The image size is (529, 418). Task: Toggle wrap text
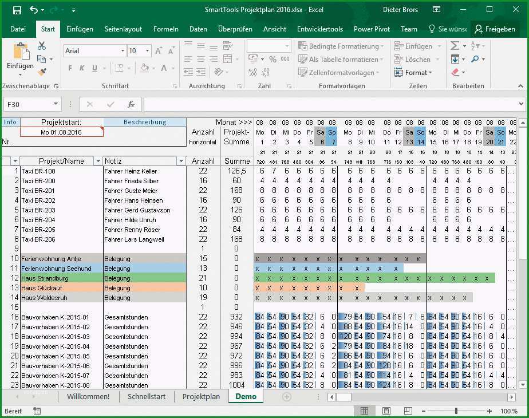228,46
